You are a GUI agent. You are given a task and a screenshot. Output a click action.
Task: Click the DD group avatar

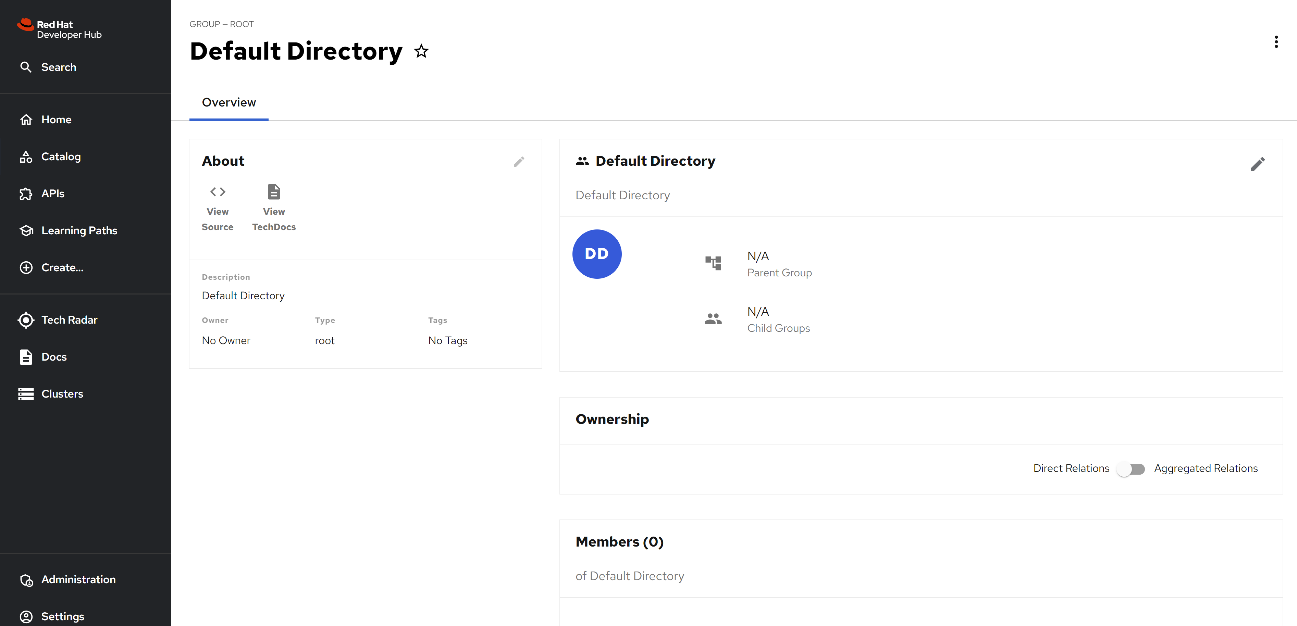pyautogui.click(x=597, y=254)
